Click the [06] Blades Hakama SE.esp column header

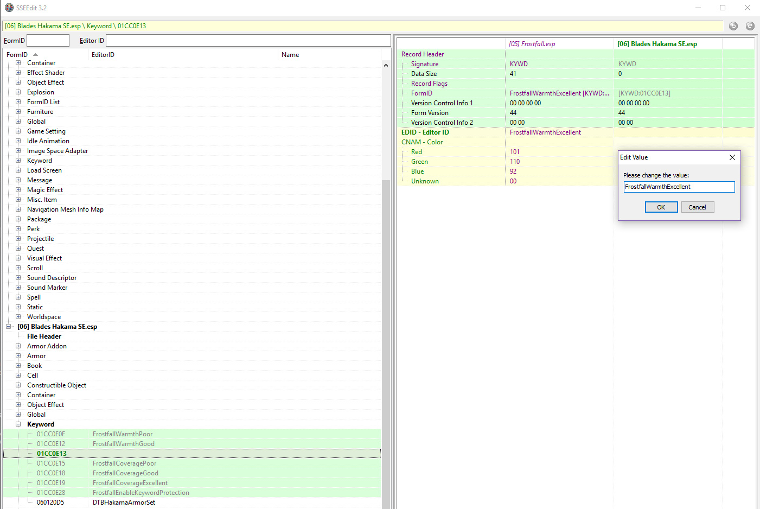pyautogui.click(x=668, y=44)
